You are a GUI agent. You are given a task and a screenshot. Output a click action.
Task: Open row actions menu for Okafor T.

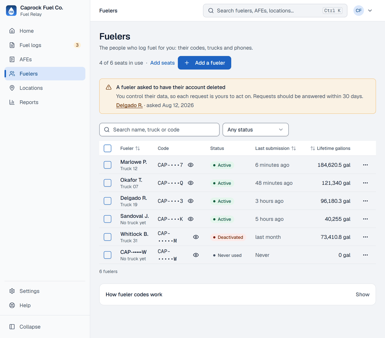point(365,183)
